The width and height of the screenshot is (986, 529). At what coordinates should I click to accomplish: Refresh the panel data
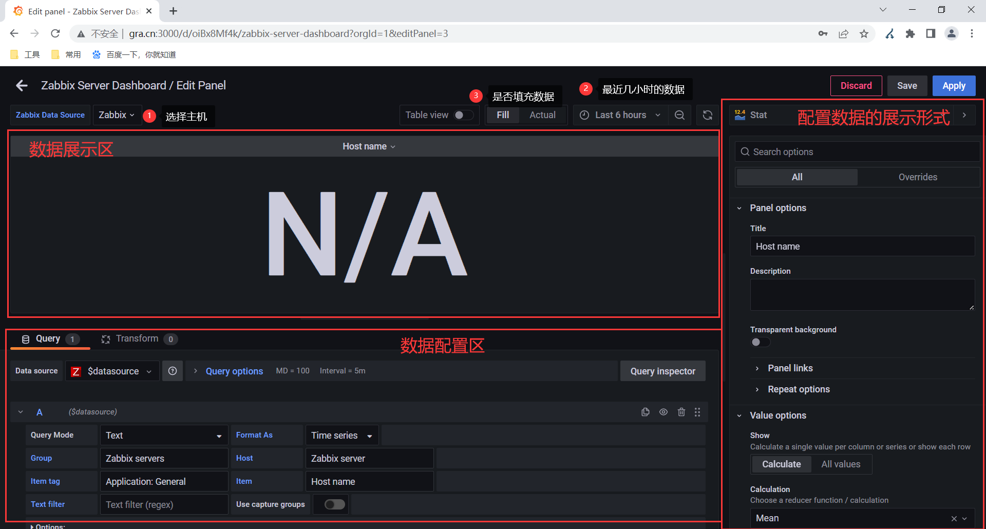click(x=707, y=115)
